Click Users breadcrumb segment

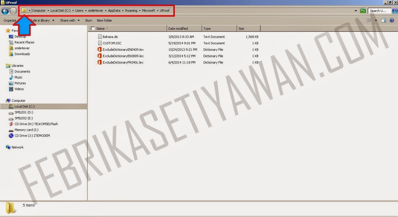[x=79, y=11]
